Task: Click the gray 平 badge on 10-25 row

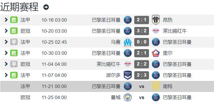Action: tap(14, 42)
